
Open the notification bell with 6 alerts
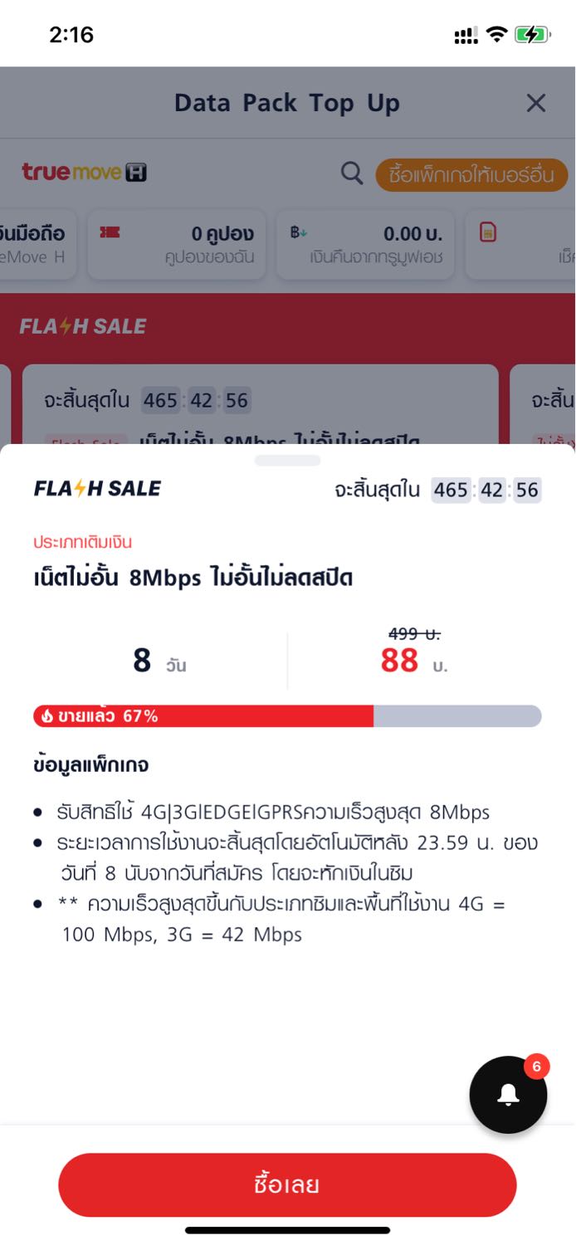pyautogui.click(x=508, y=1094)
